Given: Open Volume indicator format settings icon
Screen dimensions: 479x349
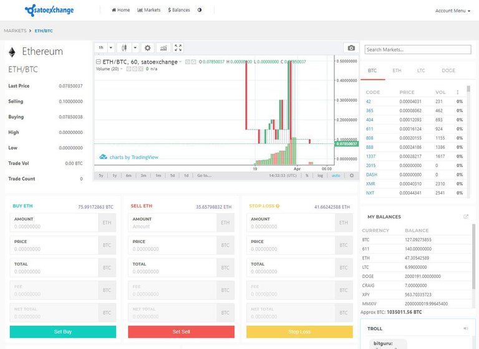Looking at the screenshot, I should pyautogui.click(x=135, y=69).
